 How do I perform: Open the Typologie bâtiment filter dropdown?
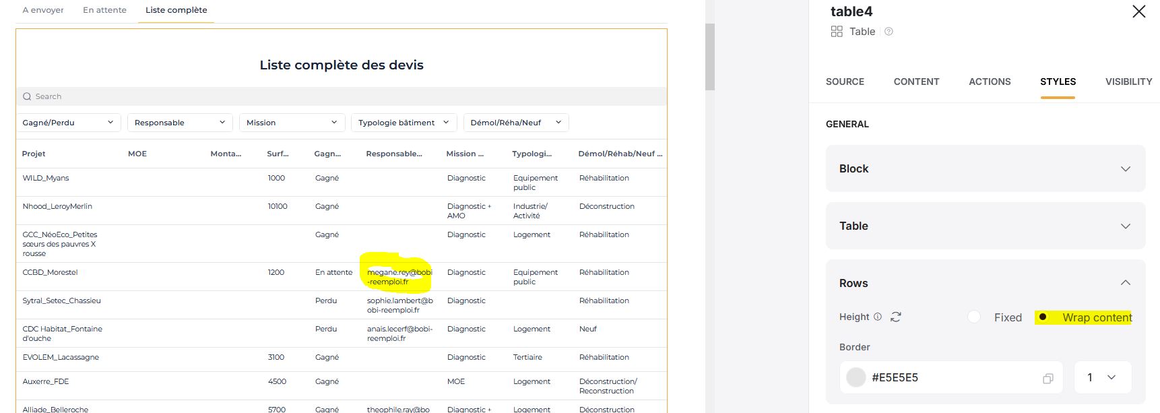coord(404,123)
